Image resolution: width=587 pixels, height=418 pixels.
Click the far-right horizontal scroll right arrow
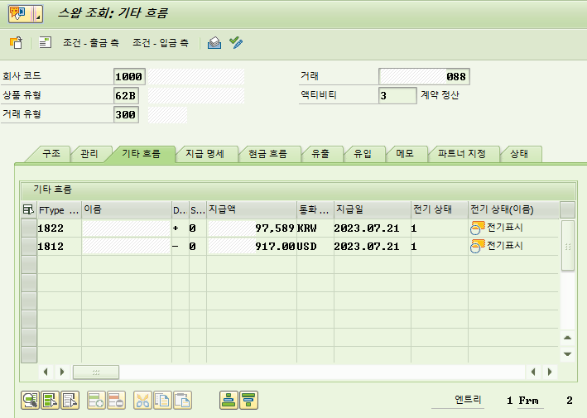(550, 372)
